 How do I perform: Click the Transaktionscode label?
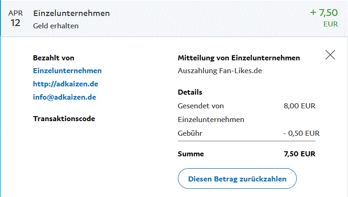pyautogui.click(x=64, y=119)
